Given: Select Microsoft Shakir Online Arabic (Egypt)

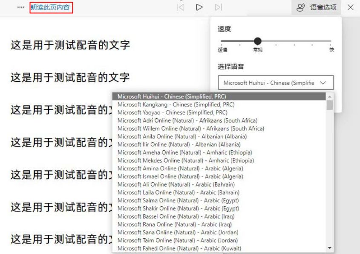Looking at the screenshot, I should tap(219, 208).
